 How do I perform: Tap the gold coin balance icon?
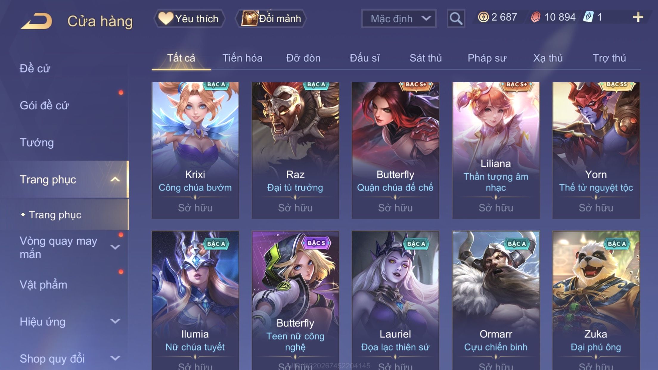(x=483, y=17)
